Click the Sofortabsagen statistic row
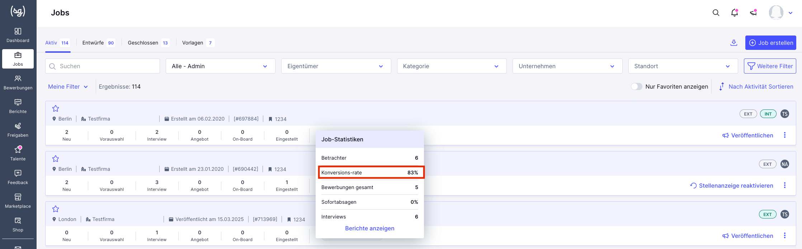The width and height of the screenshot is (802, 249). click(370, 202)
